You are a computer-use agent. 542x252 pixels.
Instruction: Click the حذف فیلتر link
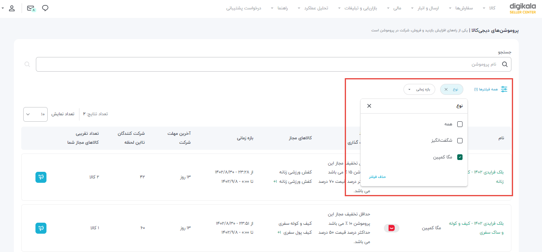point(377,177)
